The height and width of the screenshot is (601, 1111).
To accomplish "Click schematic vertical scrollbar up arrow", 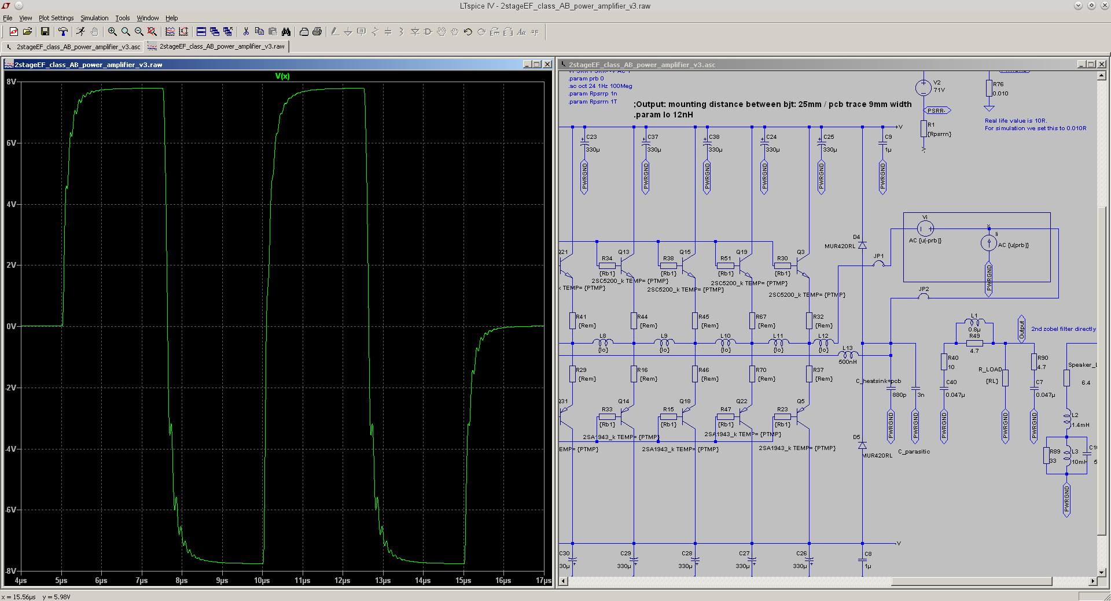I will tap(1102, 76).
